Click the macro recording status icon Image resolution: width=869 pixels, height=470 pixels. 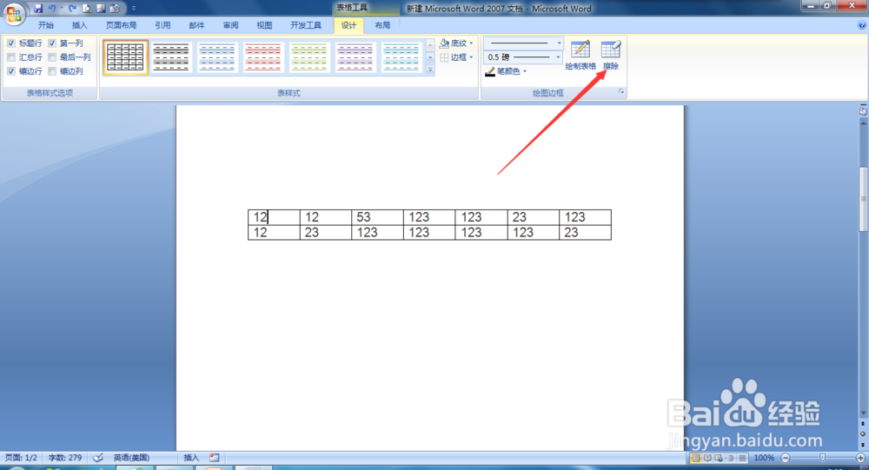(215, 458)
